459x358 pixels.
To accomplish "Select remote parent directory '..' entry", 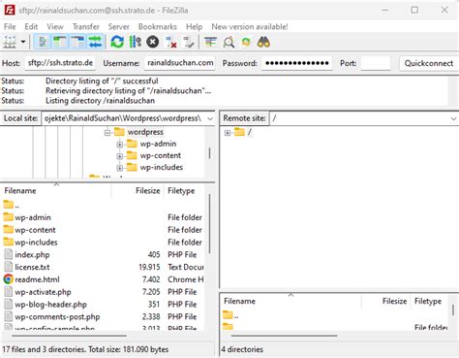I will (x=334, y=315).
